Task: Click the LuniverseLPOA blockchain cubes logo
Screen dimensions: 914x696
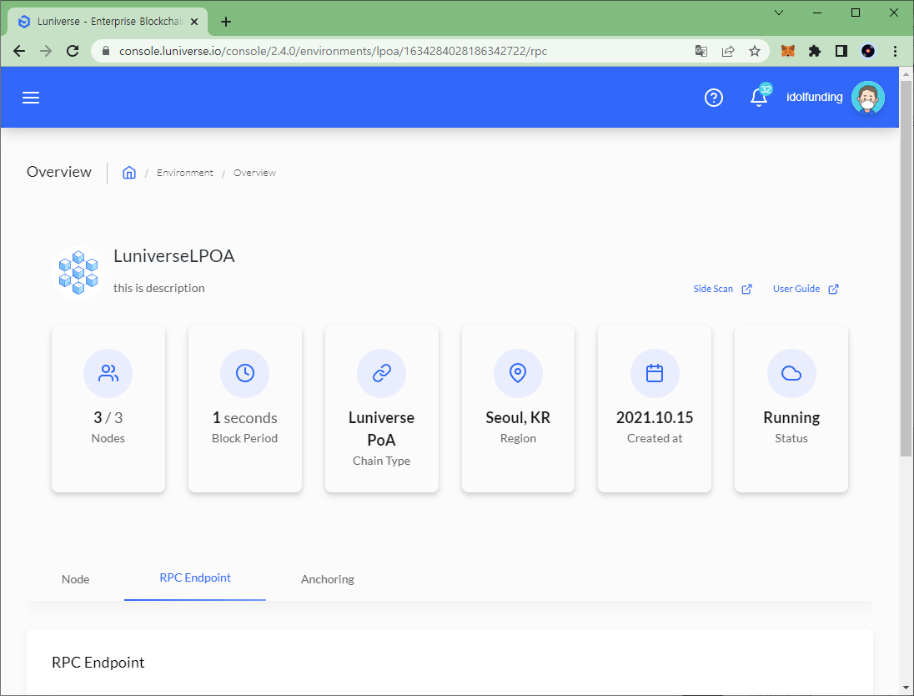Action: [x=78, y=272]
